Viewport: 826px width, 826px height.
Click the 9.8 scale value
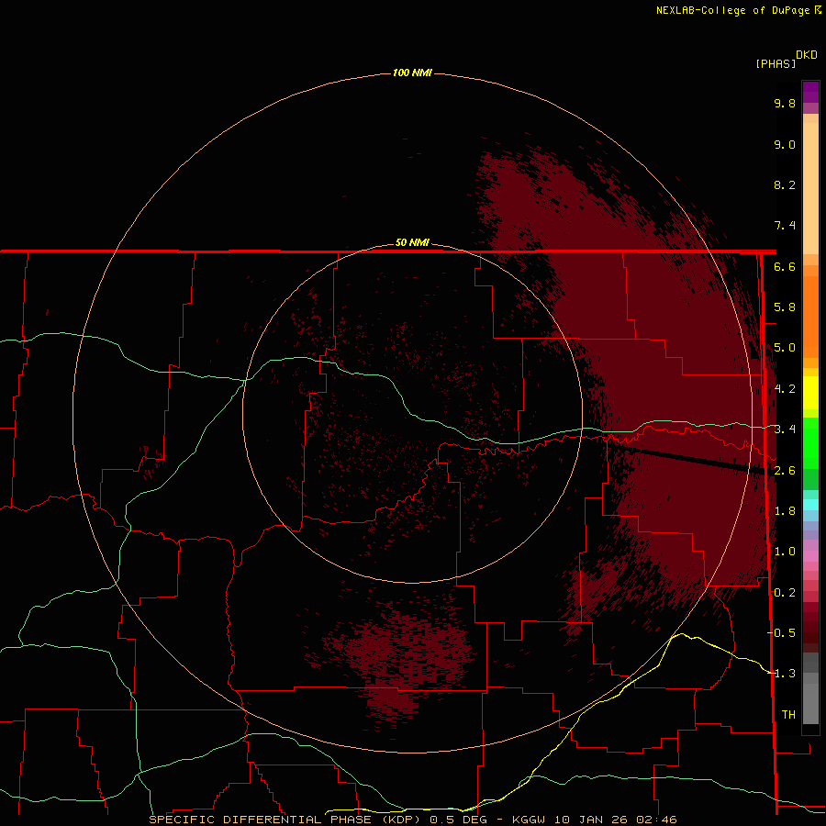click(x=785, y=104)
